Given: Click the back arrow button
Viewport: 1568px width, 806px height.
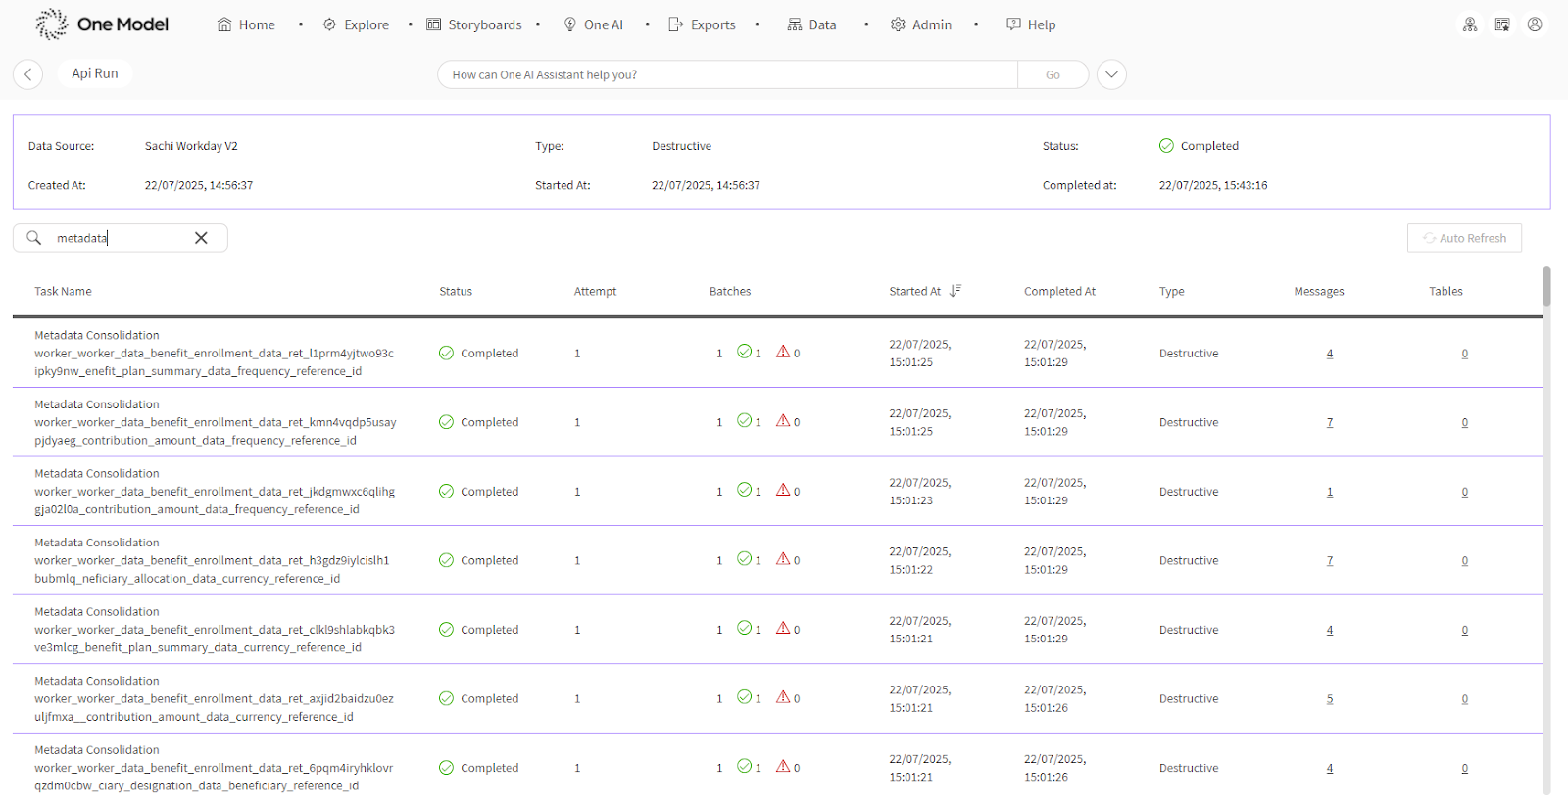Looking at the screenshot, I should coord(27,74).
